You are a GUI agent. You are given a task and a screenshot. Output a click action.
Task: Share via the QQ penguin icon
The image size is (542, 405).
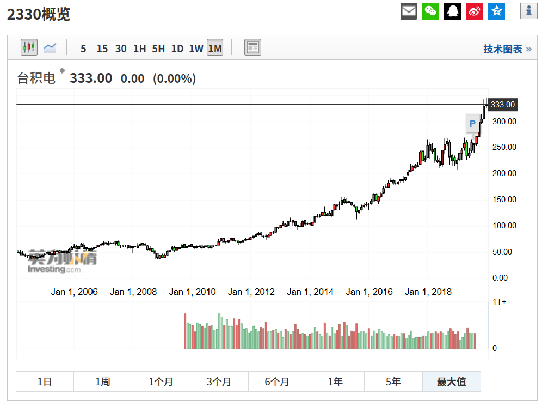coord(452,11)
